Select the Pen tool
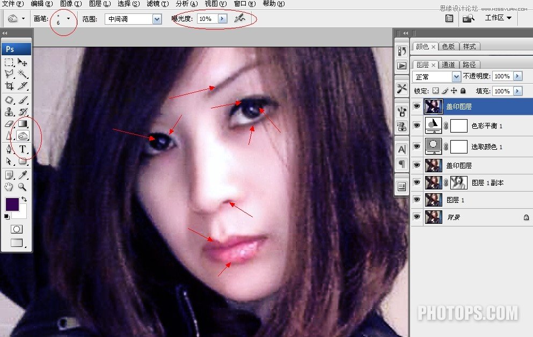 [9, 149]
